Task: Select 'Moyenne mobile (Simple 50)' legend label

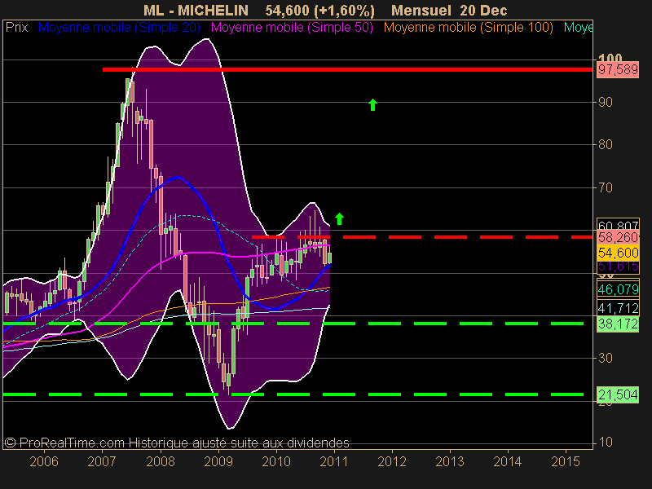Action: point(292,28)
